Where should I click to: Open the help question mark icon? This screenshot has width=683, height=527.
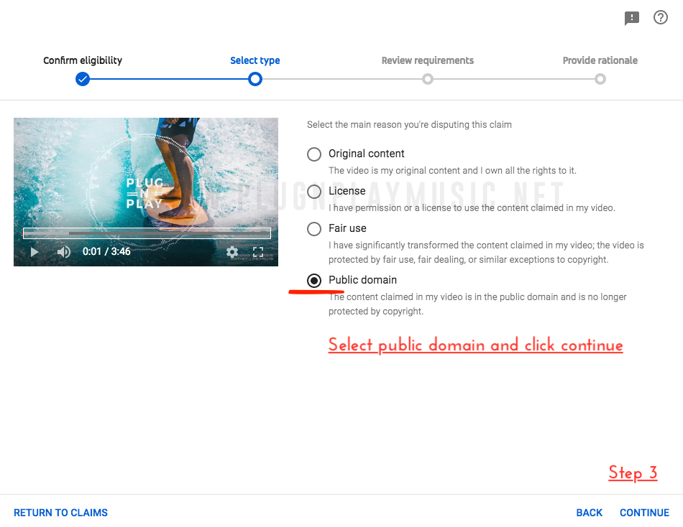661,18
